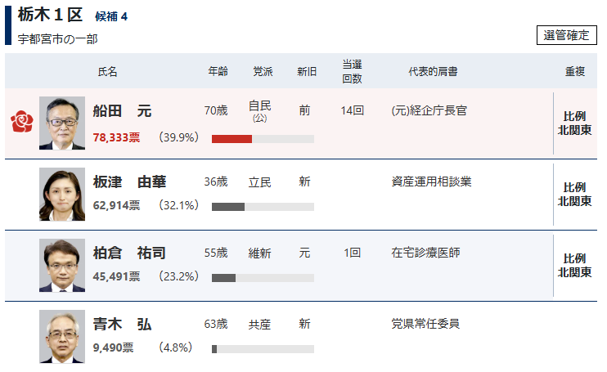Select candidate name 青木 弘
Screen dimensions: 607x372
[122, 325]
